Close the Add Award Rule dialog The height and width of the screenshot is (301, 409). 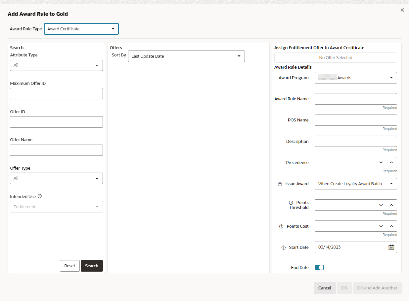pyautogui.click(x=402, y=10)
